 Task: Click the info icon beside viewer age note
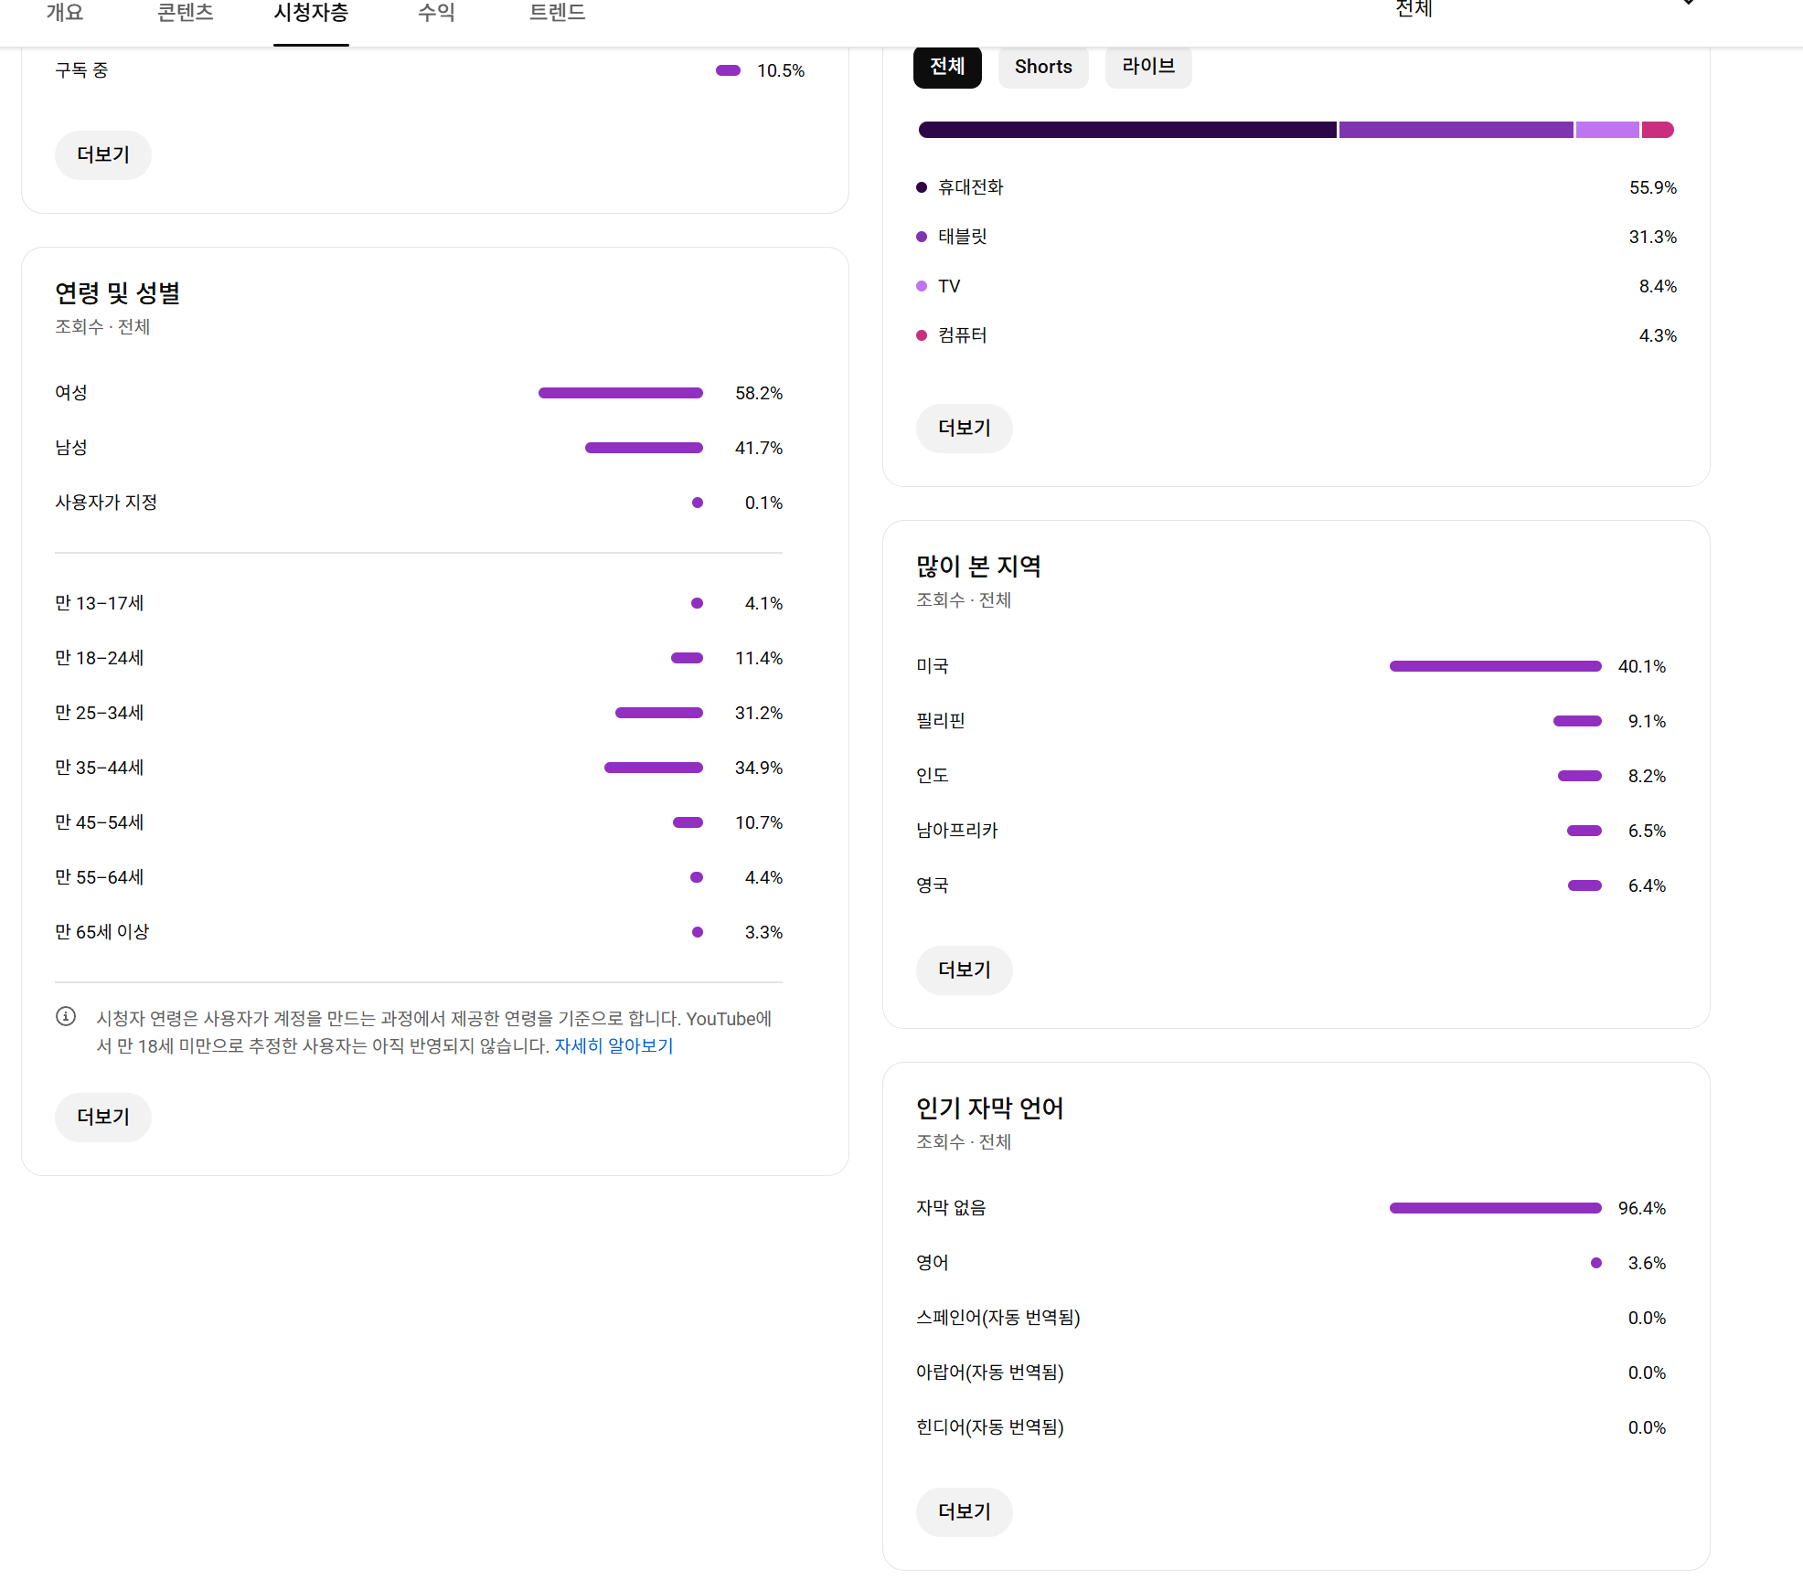[66, 1016]
